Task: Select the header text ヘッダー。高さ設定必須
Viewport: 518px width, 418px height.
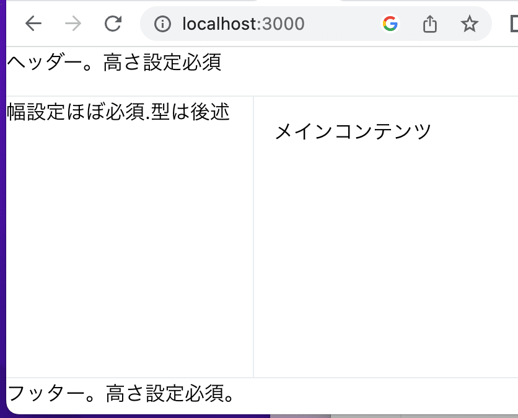Action: point(114,62)
